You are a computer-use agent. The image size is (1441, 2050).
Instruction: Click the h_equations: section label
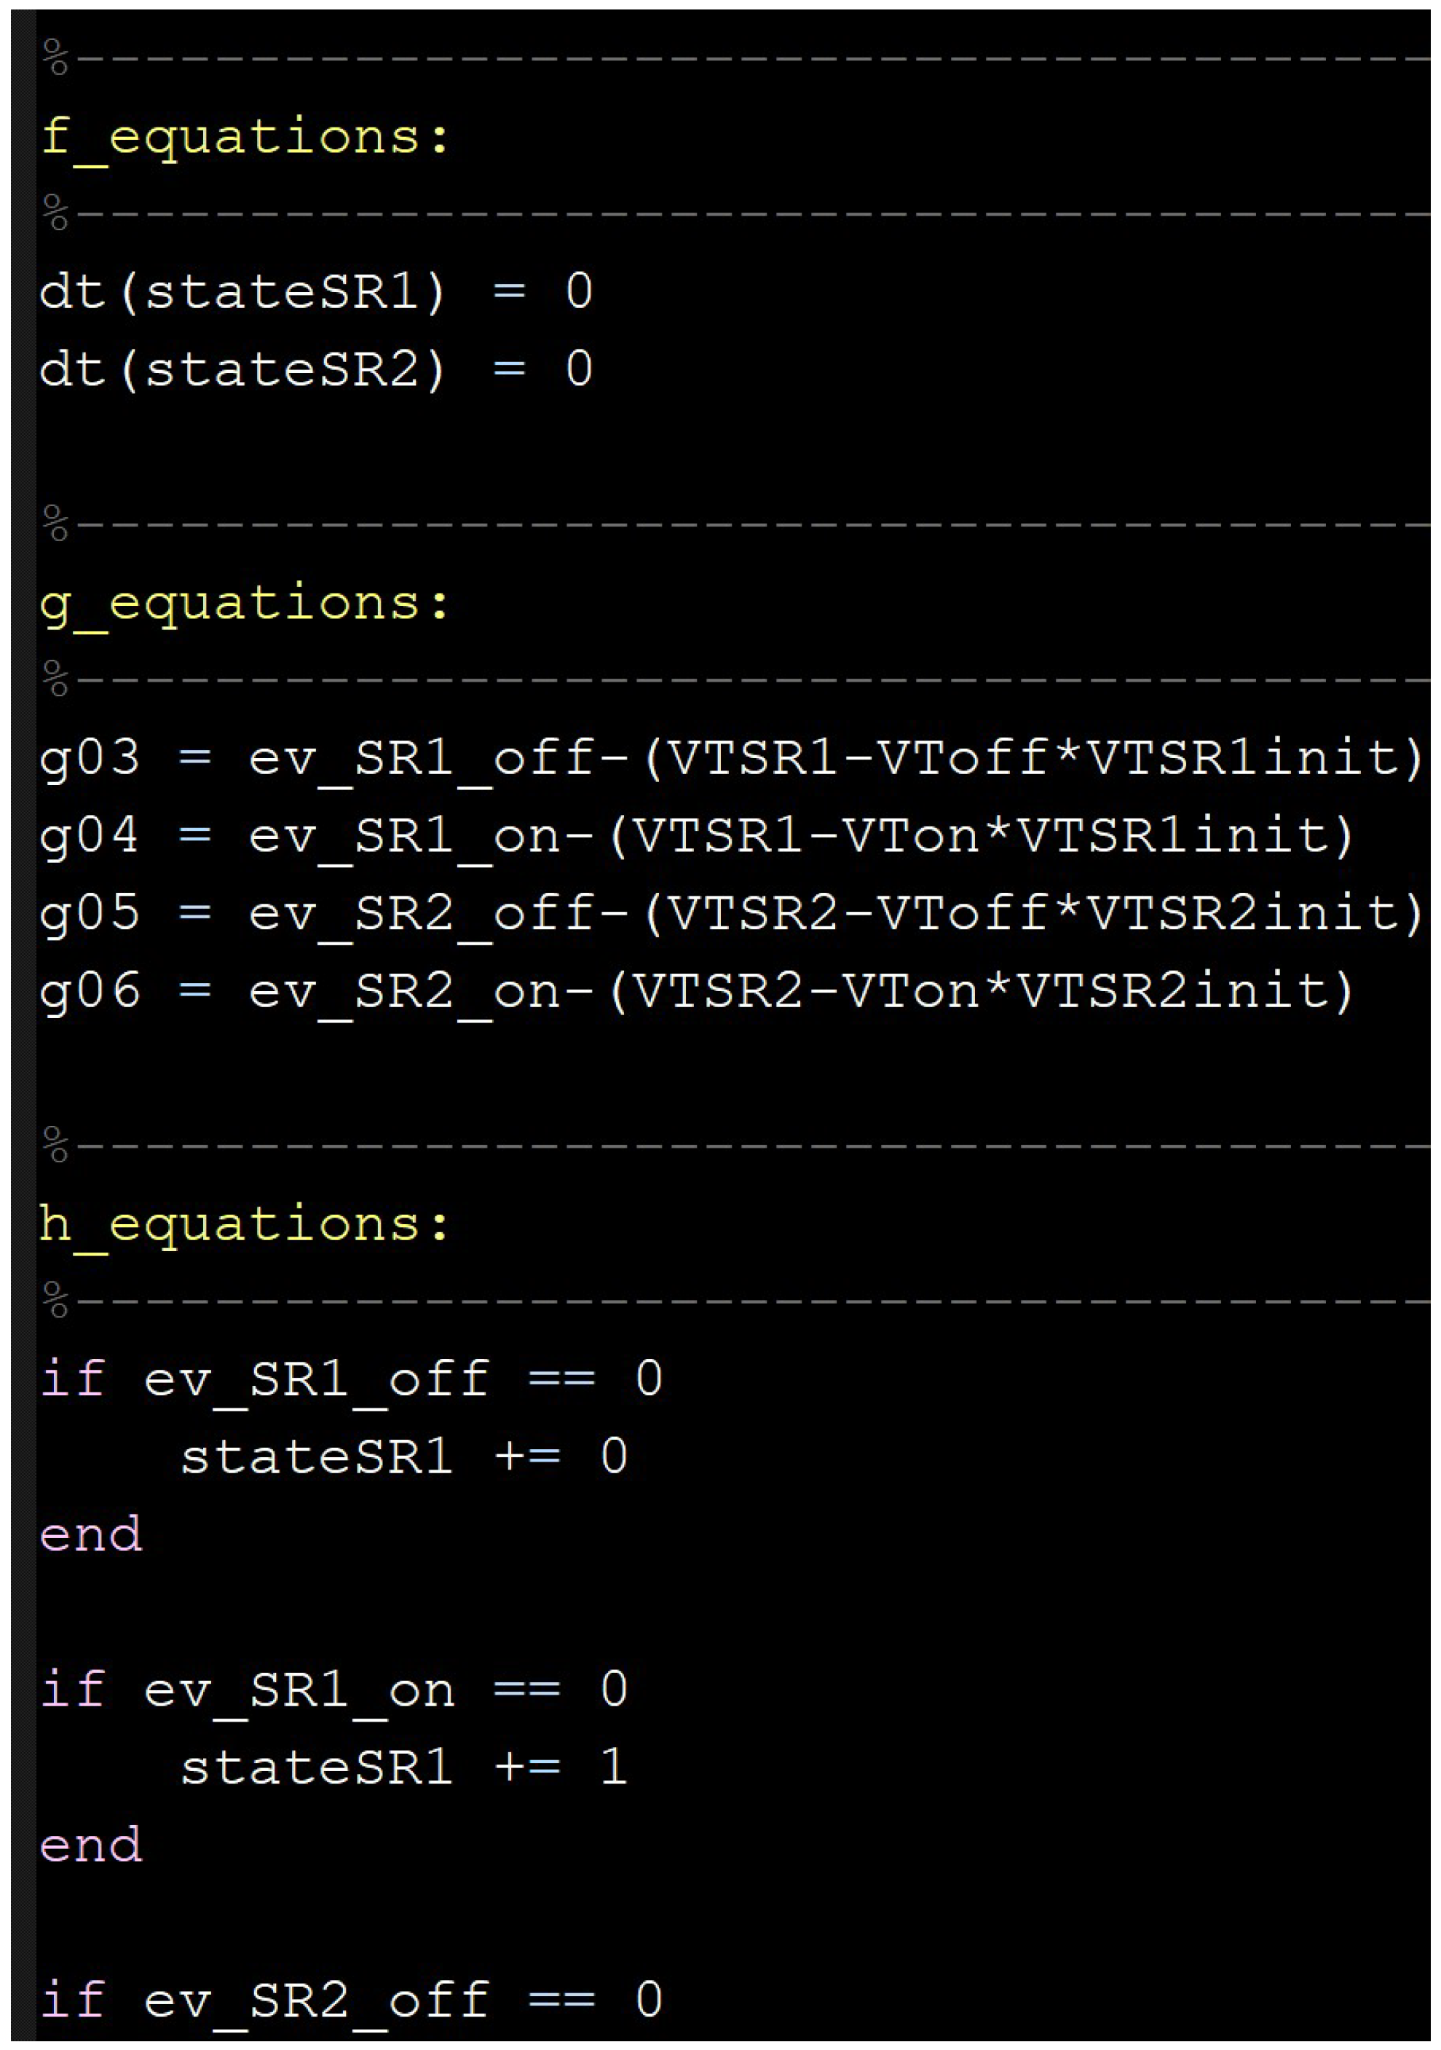click(x=245, y=1225)
